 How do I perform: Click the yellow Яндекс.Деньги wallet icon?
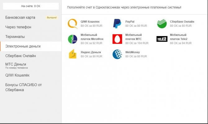(73, 54)
